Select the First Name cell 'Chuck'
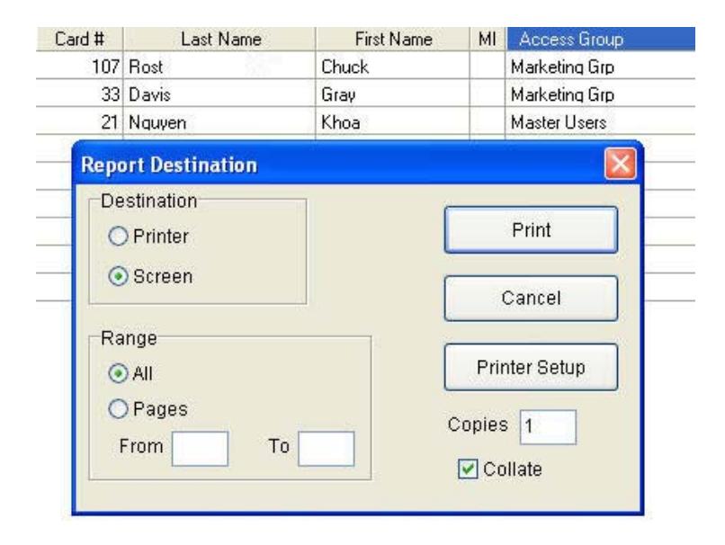Screen dimensions: 725x545 click(x=393, y=67)
